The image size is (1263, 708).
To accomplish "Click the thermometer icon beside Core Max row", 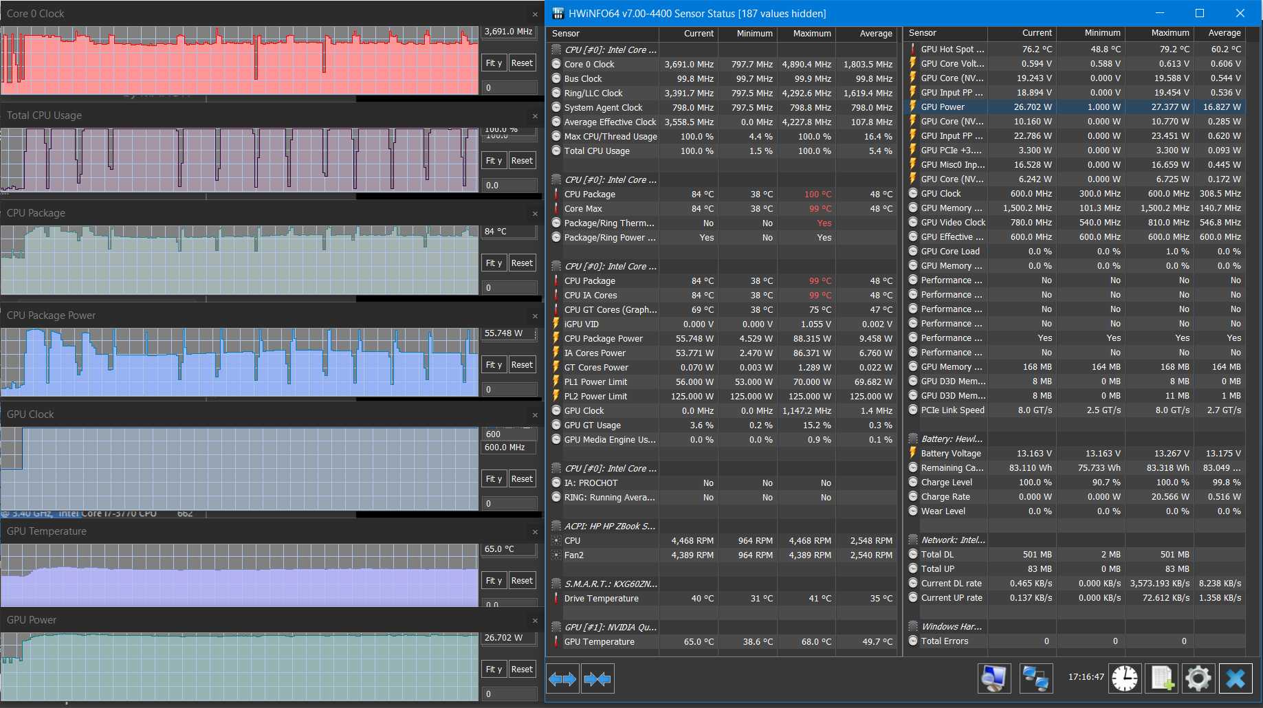I will 556,208.
